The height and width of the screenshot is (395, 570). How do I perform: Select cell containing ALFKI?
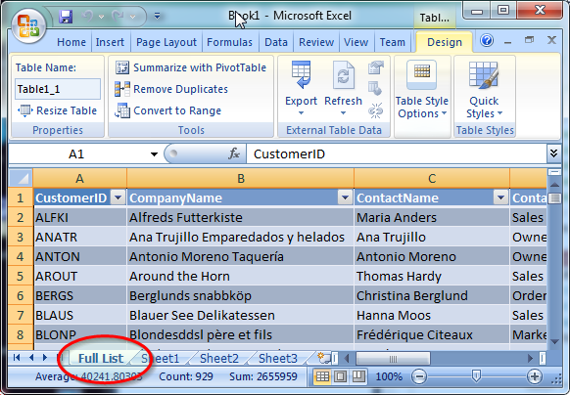coord(80,217)
